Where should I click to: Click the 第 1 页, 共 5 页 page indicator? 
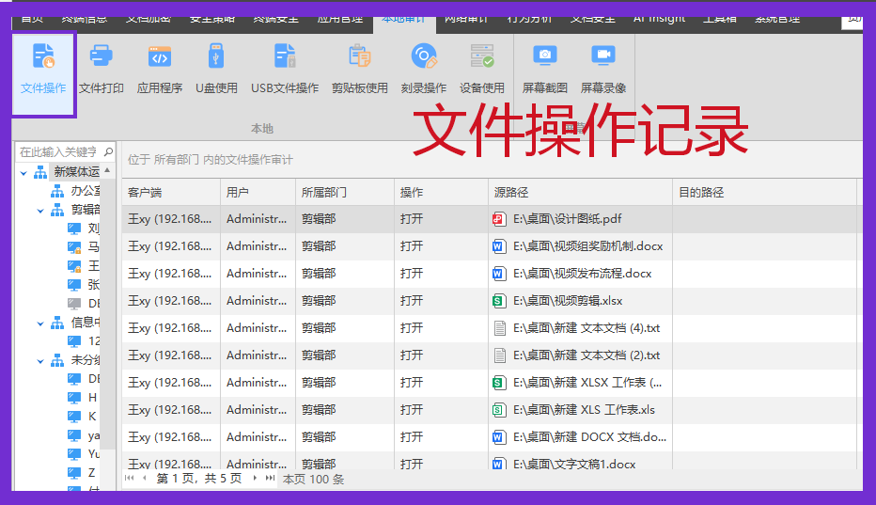(199, 479)
